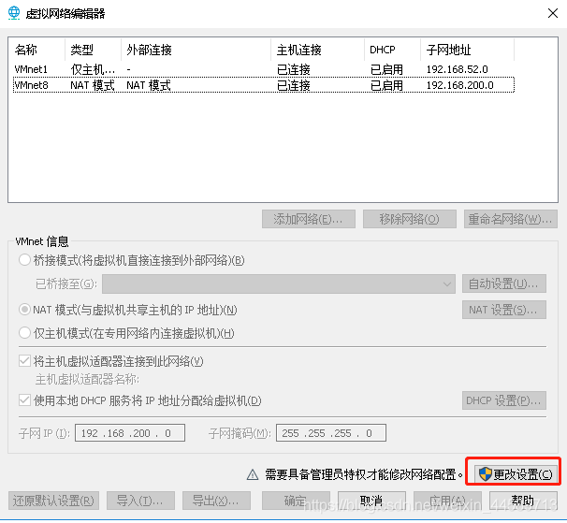
Task: Open the 已桥接至 dropdown
Action: tap(279, 283)
